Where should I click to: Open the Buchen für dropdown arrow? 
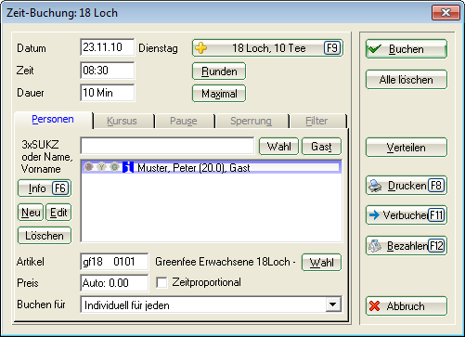pos(333,305)
